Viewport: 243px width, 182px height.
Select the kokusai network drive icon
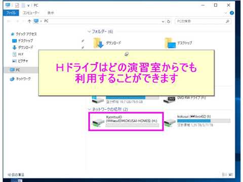pos(170,123)
